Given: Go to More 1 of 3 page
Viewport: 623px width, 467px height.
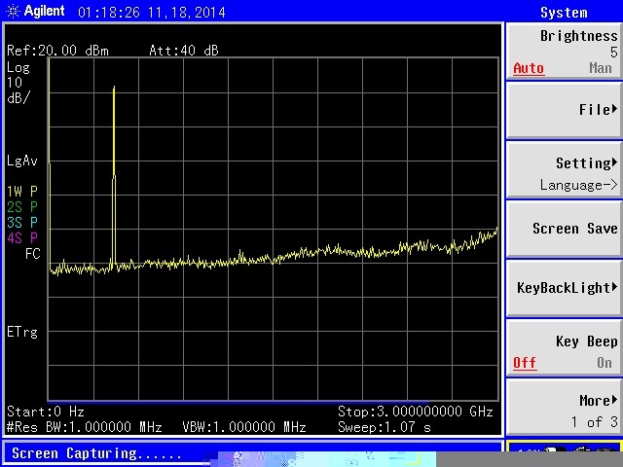Looking at the screenshot, I should pos(564,410).
